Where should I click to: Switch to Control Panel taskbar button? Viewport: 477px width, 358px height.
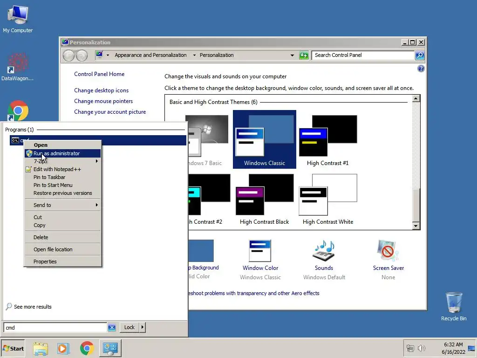110,348
